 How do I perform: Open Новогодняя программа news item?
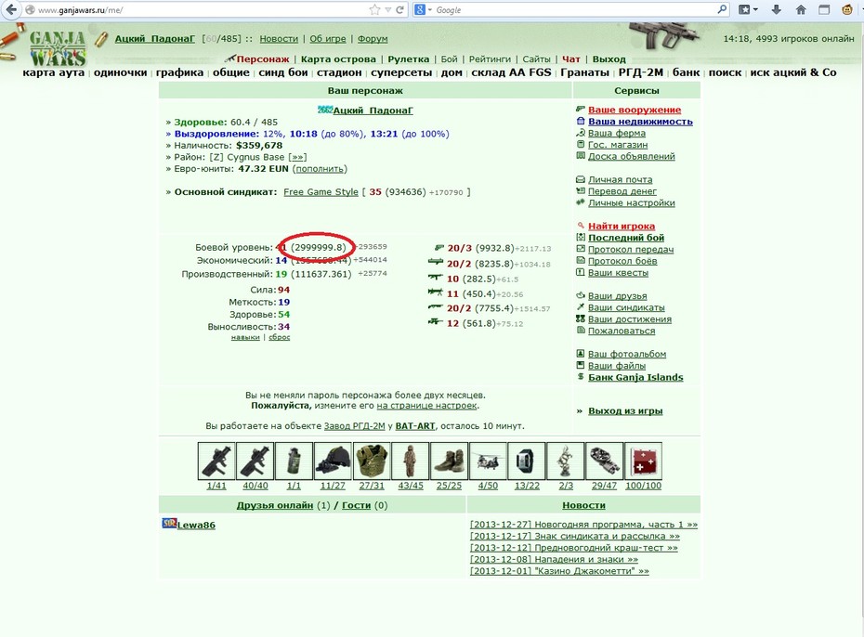[x=583, y=524]
